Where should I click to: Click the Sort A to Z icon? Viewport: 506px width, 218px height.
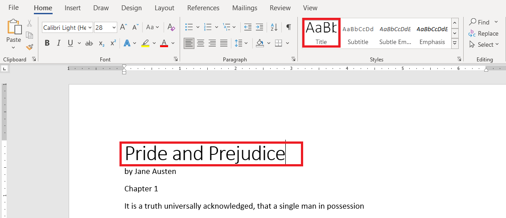point(274,27)
